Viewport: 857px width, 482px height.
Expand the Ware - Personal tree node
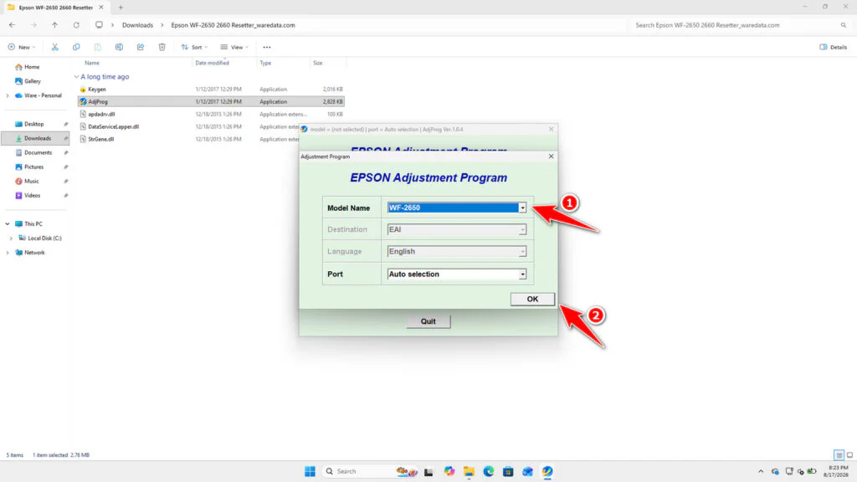tap(8, 95)
